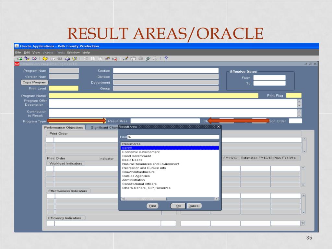Click Cancel in Result Area dialog
This screenshot has width=332, height=249.
[x=194, y=206]
